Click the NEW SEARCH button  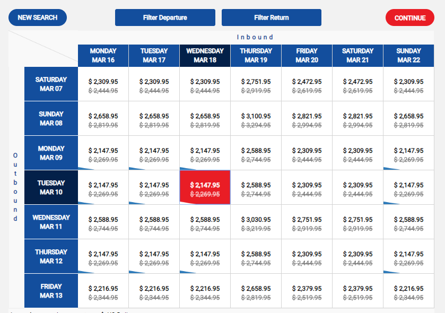38,18
